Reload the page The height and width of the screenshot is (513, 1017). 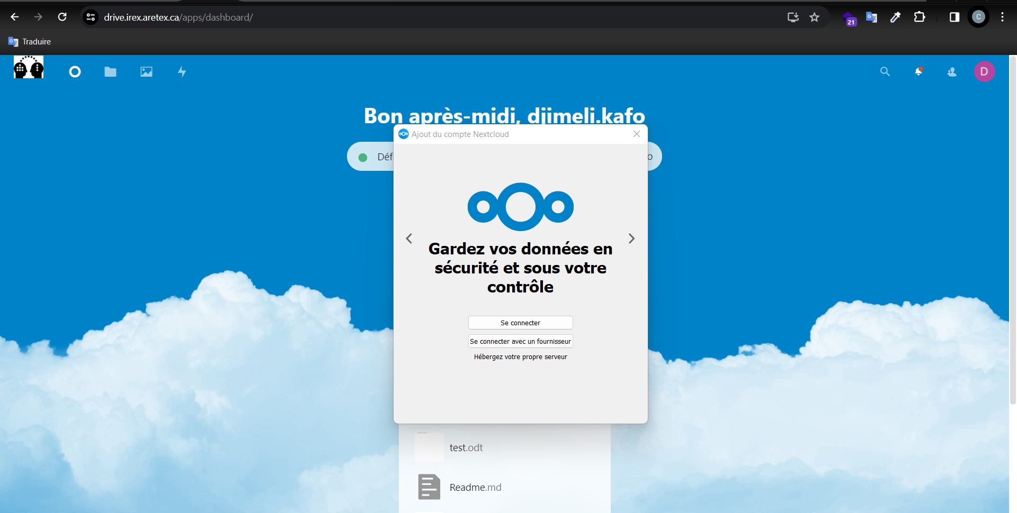click(x=62, y=17)
